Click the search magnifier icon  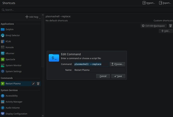3,10
